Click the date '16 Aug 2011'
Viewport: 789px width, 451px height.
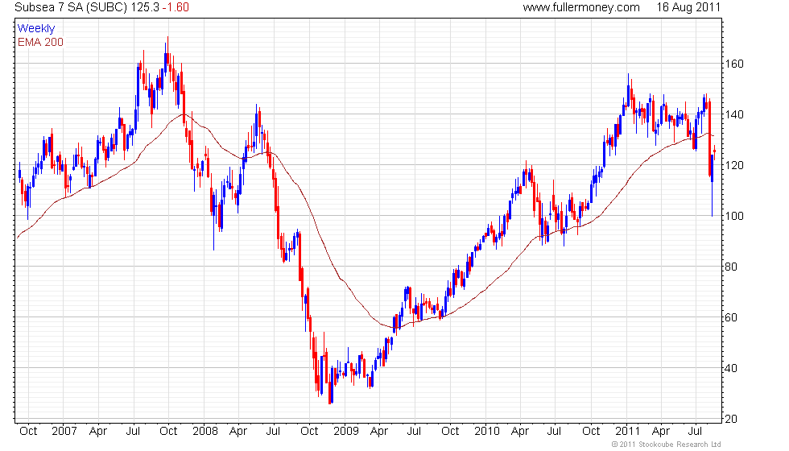pyautogui.click(x=688, y=7)
